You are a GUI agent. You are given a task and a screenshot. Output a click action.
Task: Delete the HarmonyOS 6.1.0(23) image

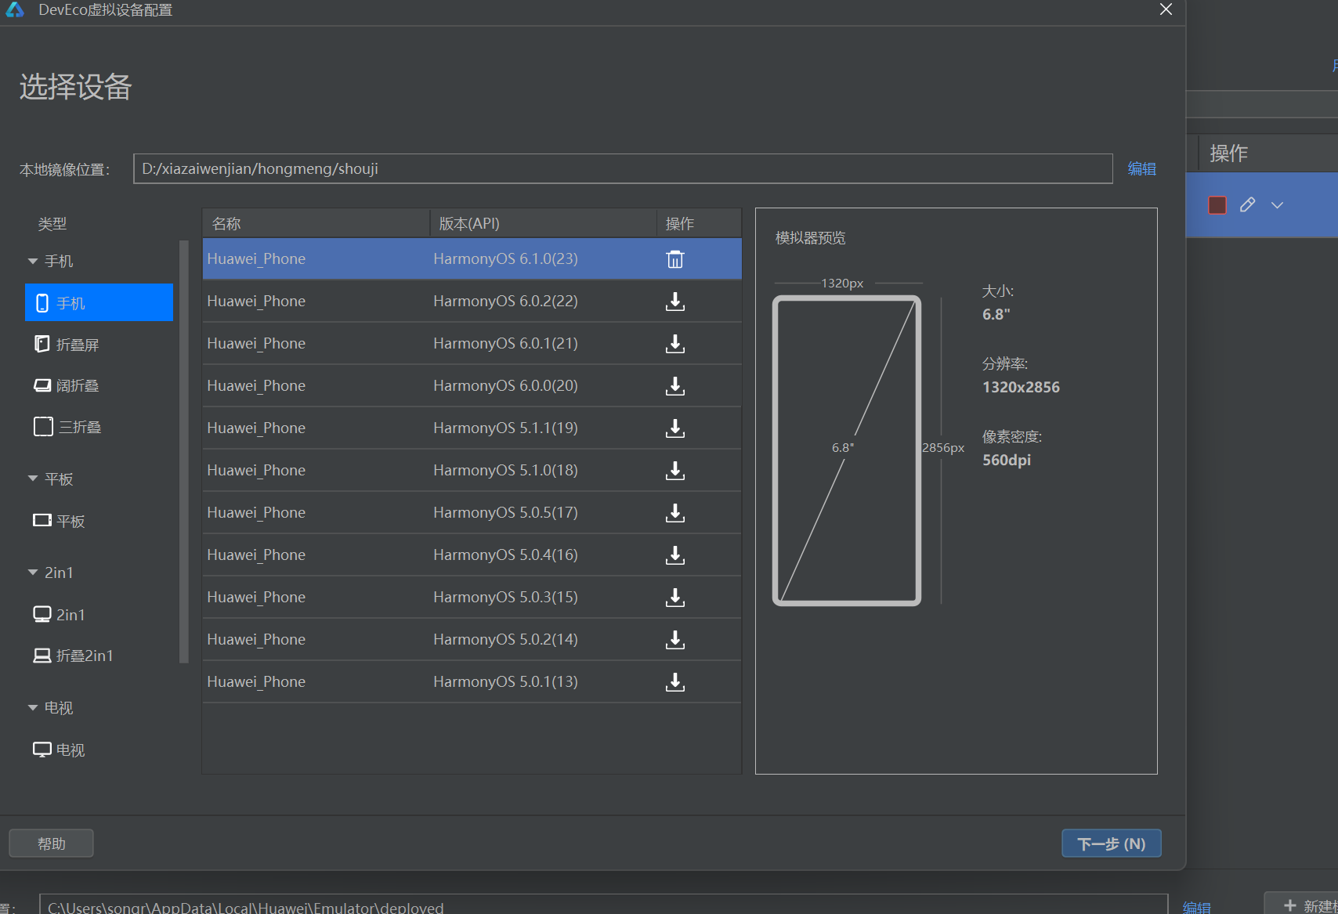pos(675,259)
